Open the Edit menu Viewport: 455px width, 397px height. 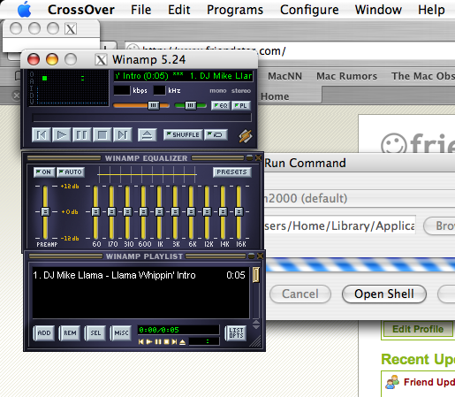coord(178,10)
